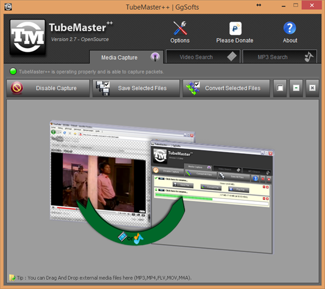This screenshot has height=289, width=325.
Task: Click the diamond icon on Video Search tab
Action: click(x=231, y=57)
